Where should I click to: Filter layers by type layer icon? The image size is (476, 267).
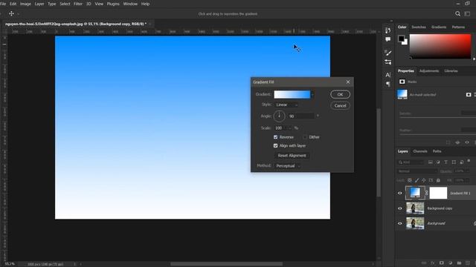coord(446,162)
